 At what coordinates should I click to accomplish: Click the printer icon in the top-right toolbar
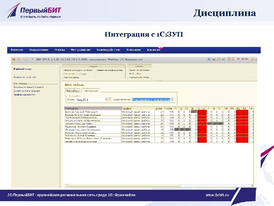tap(214, 59)
